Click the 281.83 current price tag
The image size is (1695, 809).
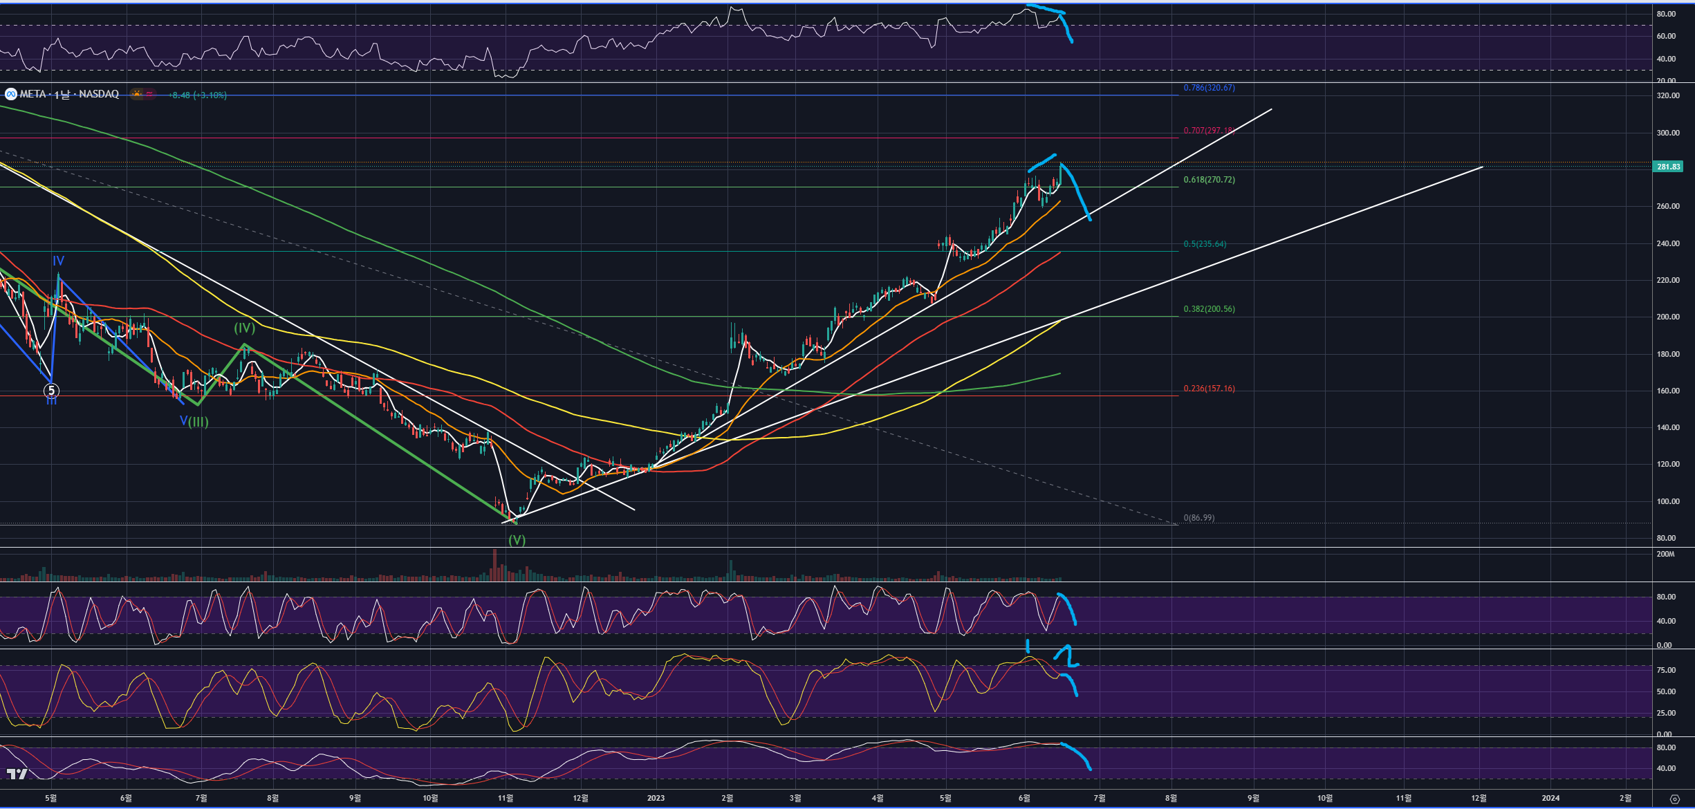click(1668, 167)
